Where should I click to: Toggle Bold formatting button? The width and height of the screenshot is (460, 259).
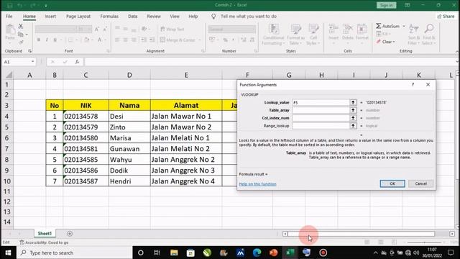39,40
